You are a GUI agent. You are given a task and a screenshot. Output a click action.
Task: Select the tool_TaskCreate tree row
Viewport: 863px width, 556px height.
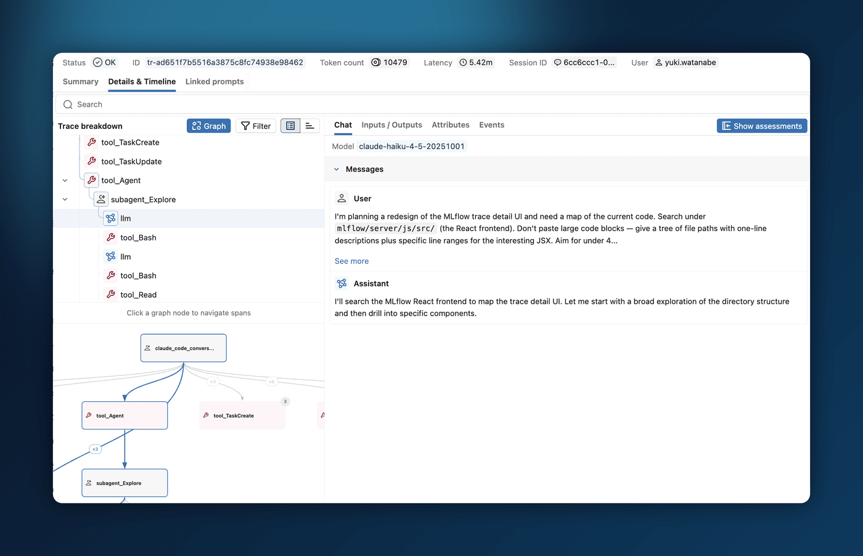[189, 142]
